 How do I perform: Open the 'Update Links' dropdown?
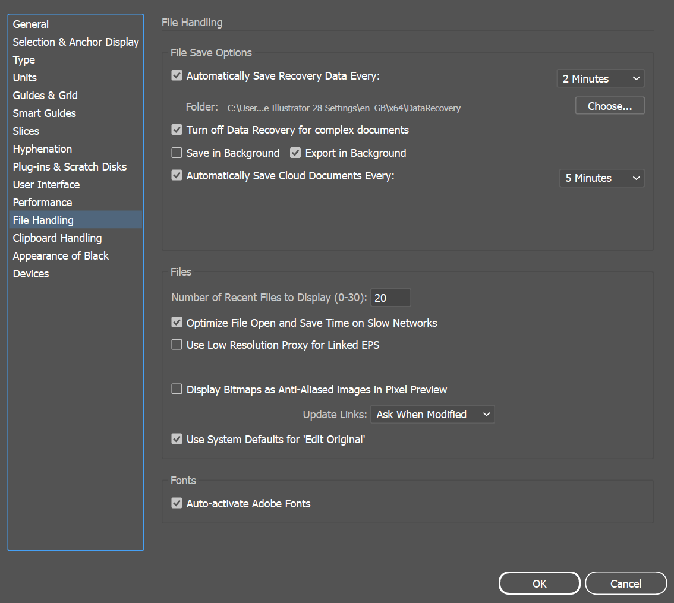432,414
